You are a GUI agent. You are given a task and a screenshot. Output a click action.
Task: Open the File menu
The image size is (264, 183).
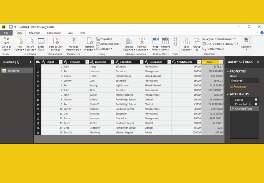click(x=6, y=33)
